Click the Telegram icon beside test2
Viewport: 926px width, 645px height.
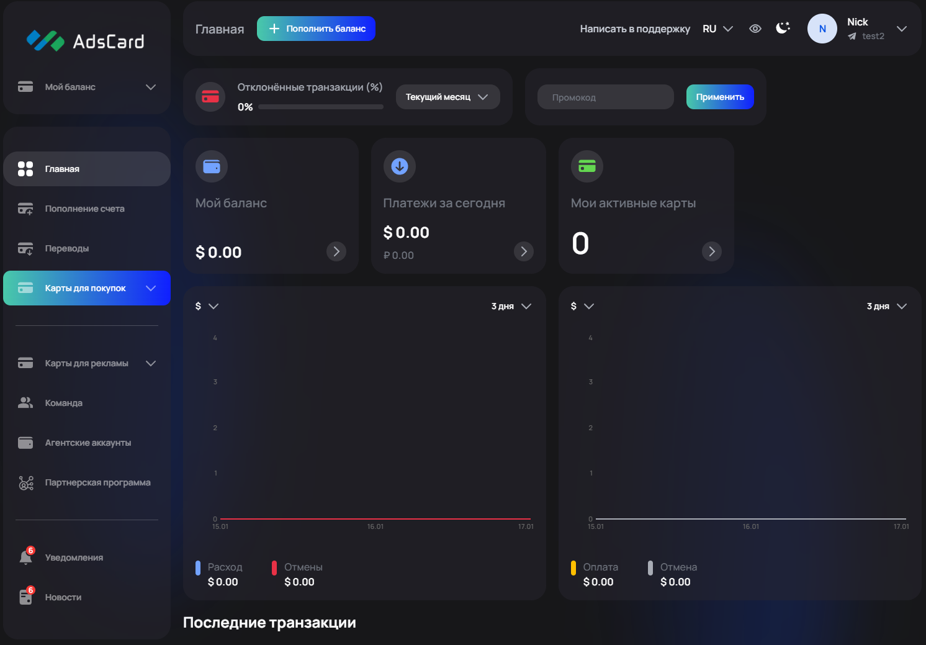[x=852, y=36]
